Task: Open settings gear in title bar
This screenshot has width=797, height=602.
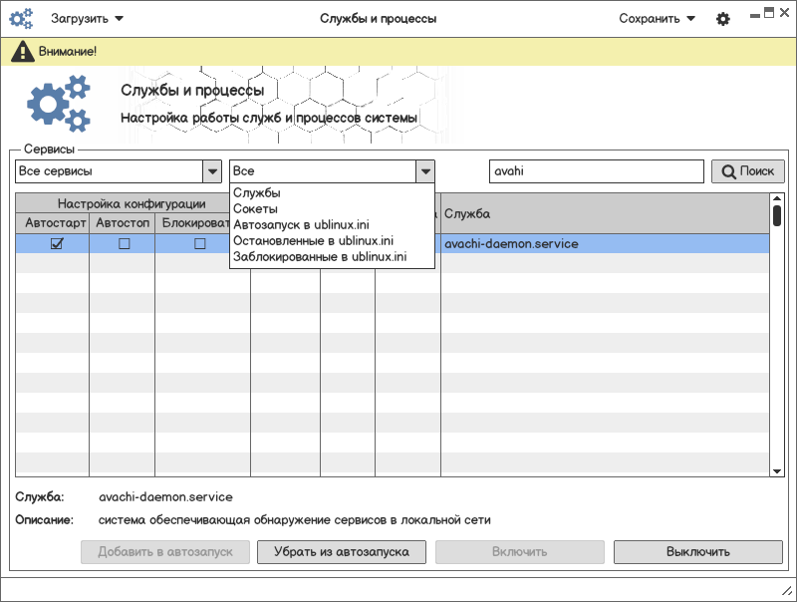Action: 723,19
